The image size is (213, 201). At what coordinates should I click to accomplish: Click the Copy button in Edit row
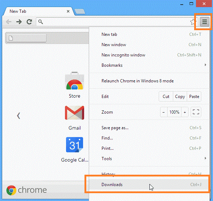(x=180, y=97)
